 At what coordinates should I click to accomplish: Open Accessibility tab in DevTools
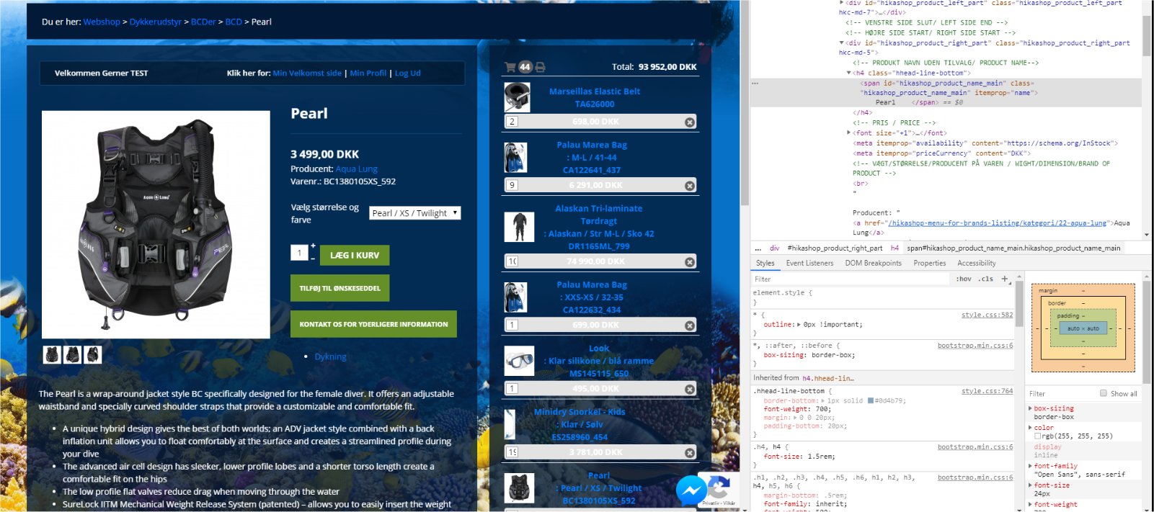click(x=976, y=264)
